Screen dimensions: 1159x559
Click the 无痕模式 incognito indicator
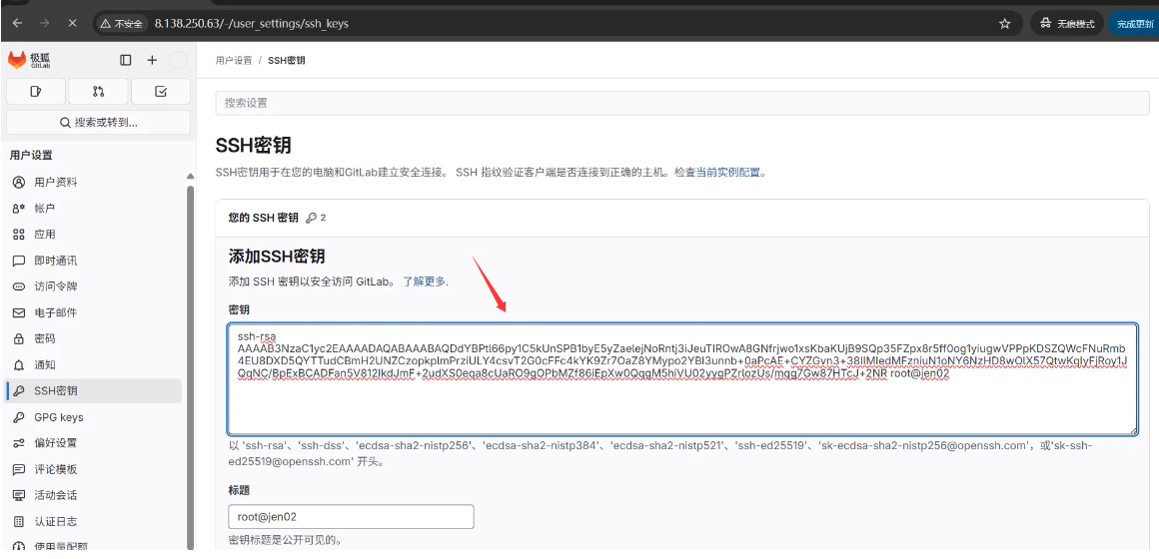click(x=1067, y=24)
